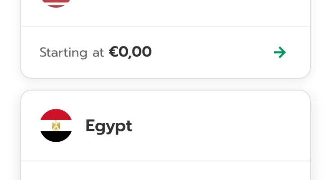Click the gray gap between the two cards
This screenshot has height=180, width=331.
165,84
